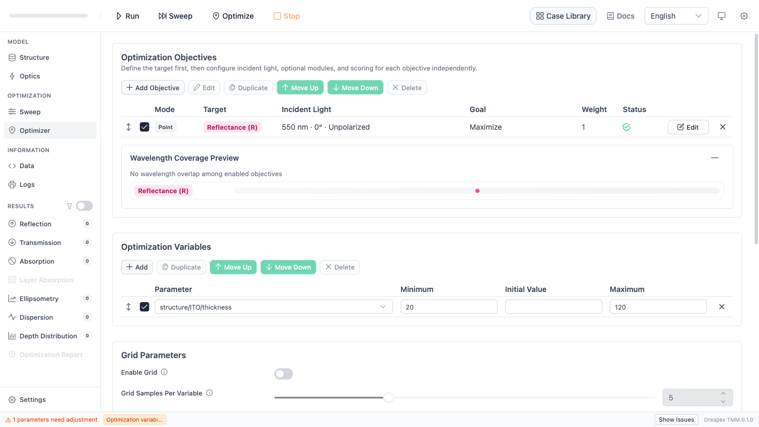Click the monitor display icon in top bar
Viewport: 759px width, 427px height.
(x=722, y=16)
